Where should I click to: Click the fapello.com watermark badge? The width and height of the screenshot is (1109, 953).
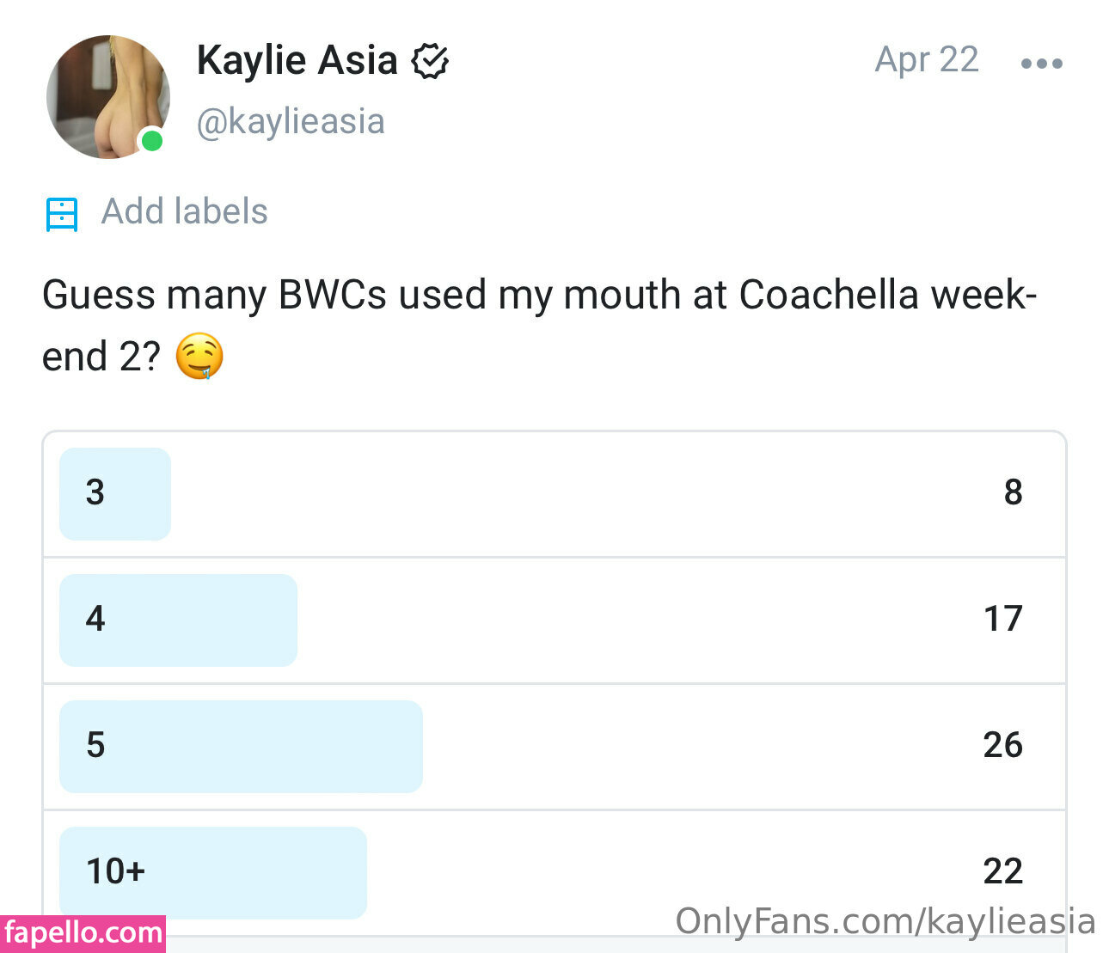[x=83, y=933]
